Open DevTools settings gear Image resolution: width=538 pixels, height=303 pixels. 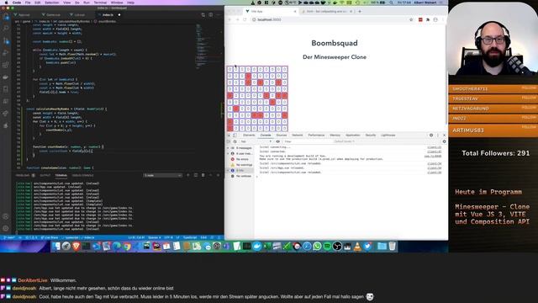431,136
